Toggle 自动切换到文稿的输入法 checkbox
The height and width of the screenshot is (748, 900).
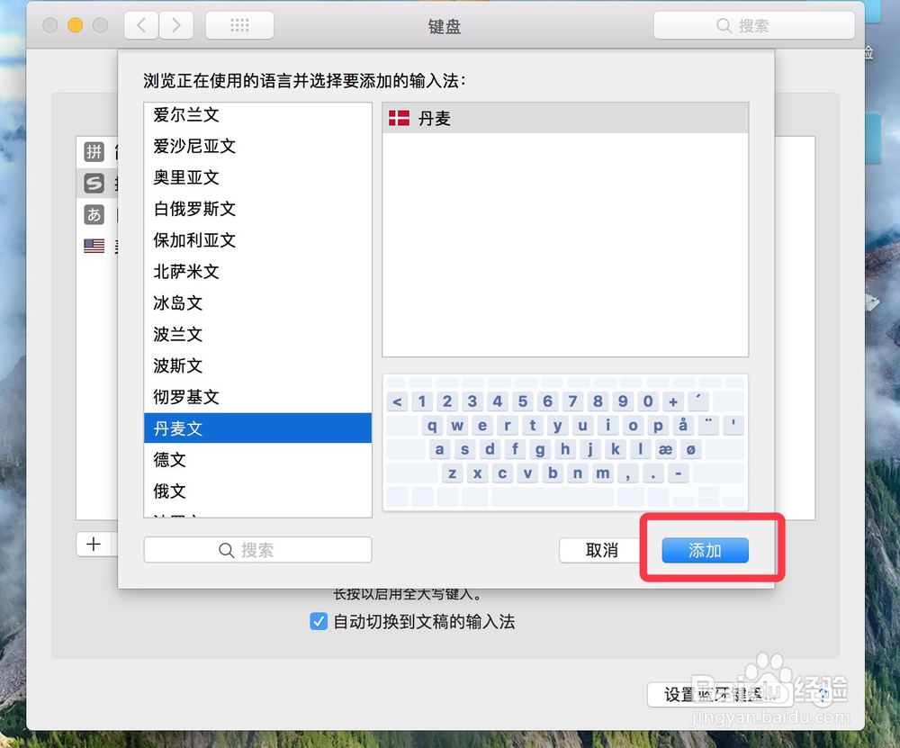pos(319,622)
